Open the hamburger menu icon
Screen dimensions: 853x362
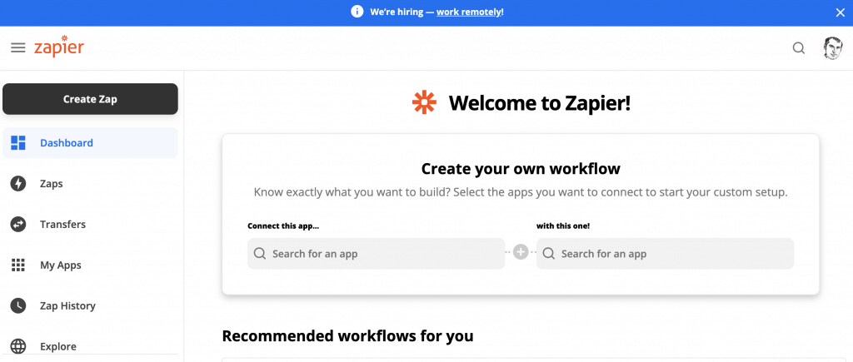point(18,47)
